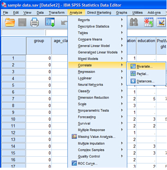Expand the Nonparametric Tests submenu

(97, 110)
